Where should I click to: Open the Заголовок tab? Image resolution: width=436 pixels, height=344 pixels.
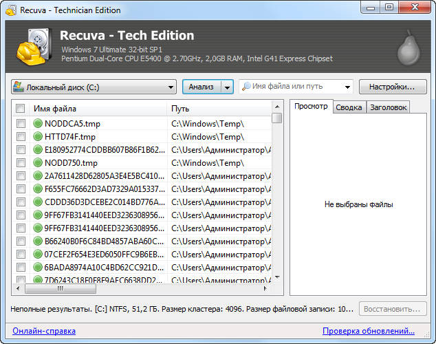click(x=388, y=107)
